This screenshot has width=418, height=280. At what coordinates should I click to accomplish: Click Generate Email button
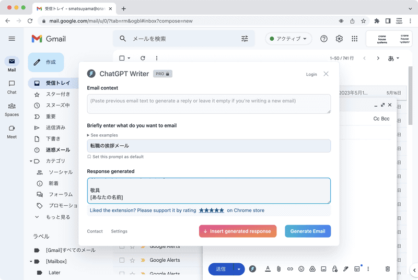(x=308, y=231)
